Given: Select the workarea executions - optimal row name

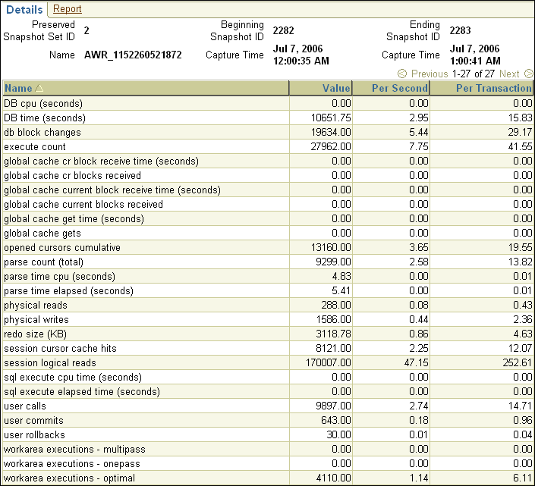Looking at the screenshot, I should coord(69,478).
